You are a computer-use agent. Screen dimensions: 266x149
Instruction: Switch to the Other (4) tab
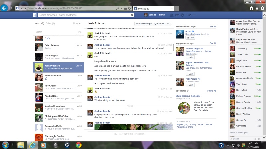[50, 23]
